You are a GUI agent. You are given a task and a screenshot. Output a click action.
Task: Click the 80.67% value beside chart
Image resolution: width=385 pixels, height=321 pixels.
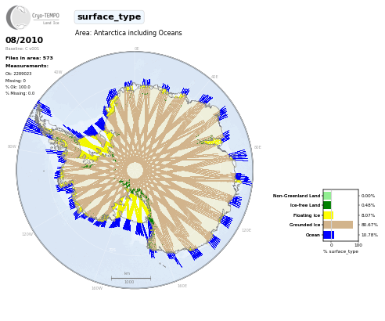[369, 225]
